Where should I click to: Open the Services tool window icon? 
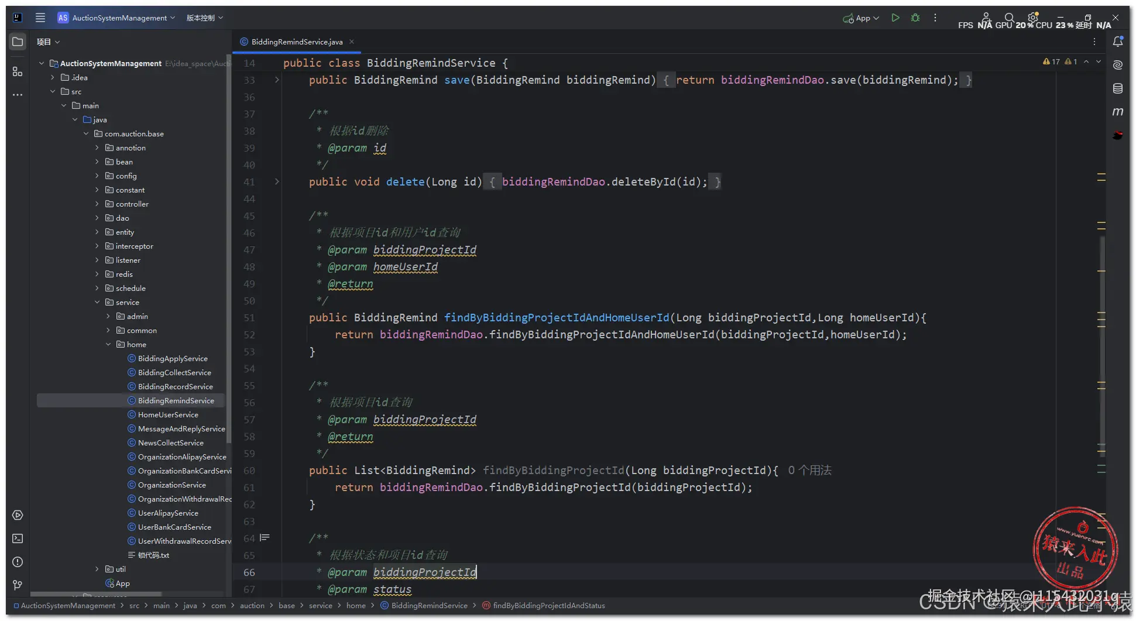18,515
